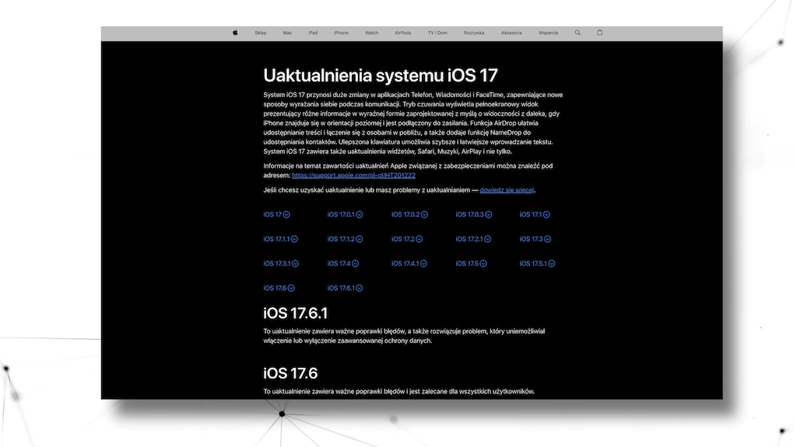Select iPad in the navigation bar
797x447 pixels.
coord(313,33)
